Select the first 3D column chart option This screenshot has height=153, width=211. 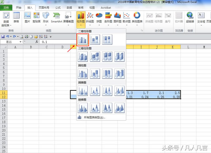coord(83,57)
